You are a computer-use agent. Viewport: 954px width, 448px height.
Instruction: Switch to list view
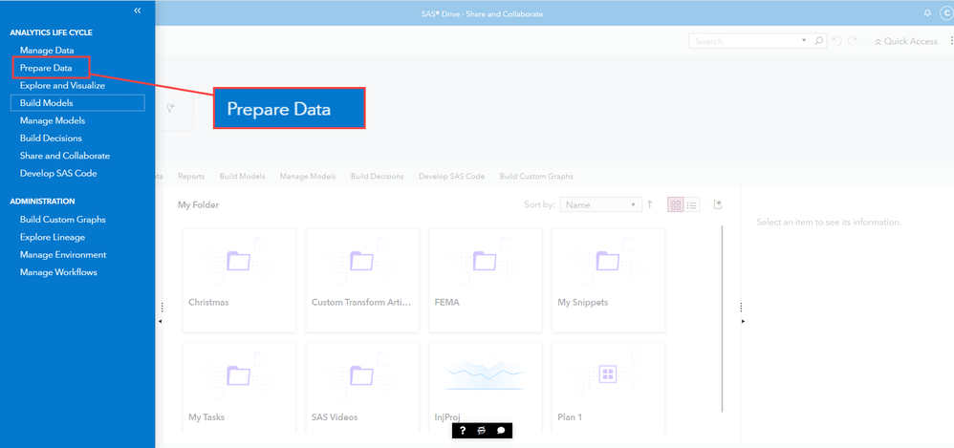click(692, 204)
